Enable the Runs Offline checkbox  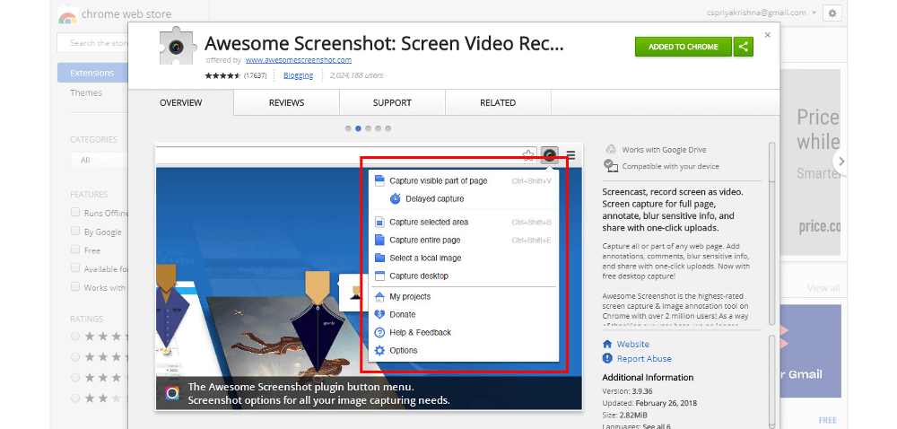(75, 213)
